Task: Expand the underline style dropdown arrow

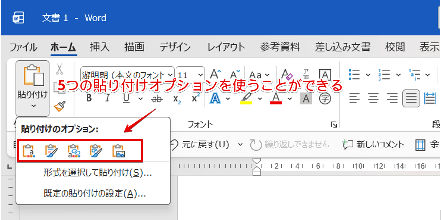Action: [141, 99]
